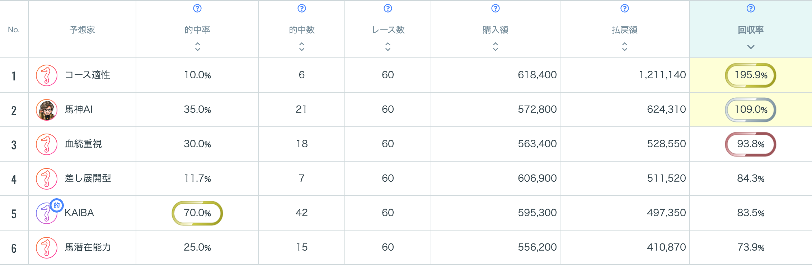This screenshot has width=812, height=265.
Task: Sort the table by 的中数
Action: tap(302, 46)
